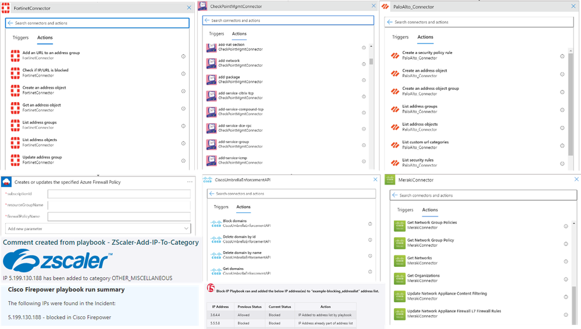
Task: Click info icon for Fortinet List address objects
Action: [x=183, y=143]
